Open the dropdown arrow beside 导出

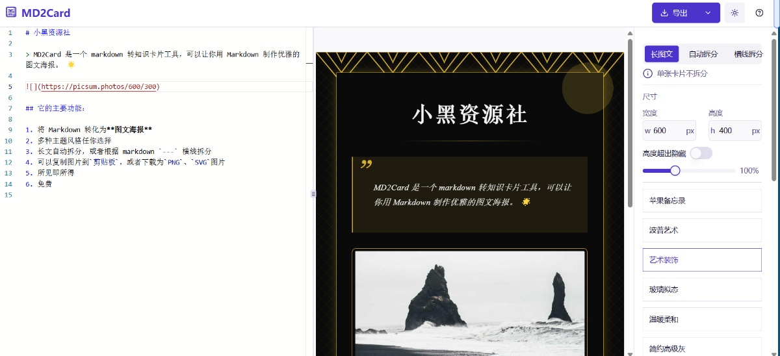[708, 13]
